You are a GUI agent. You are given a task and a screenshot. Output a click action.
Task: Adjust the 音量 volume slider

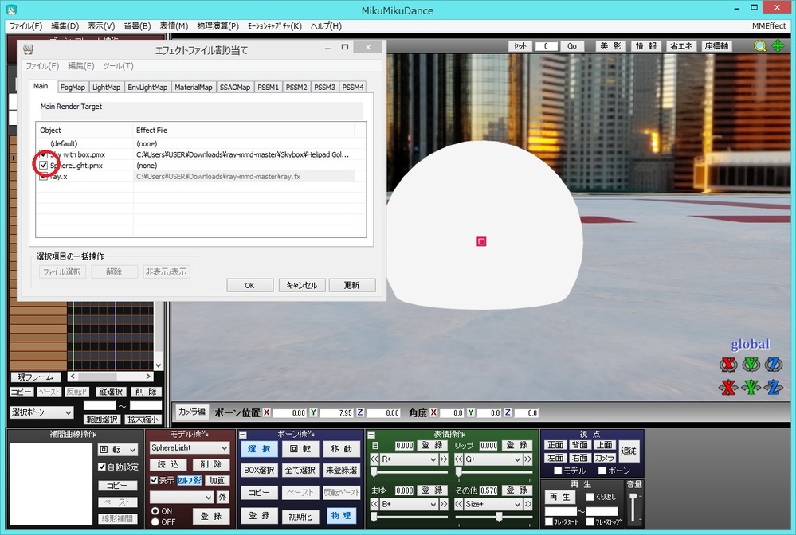pyautogui.click(x=633, y=498)
